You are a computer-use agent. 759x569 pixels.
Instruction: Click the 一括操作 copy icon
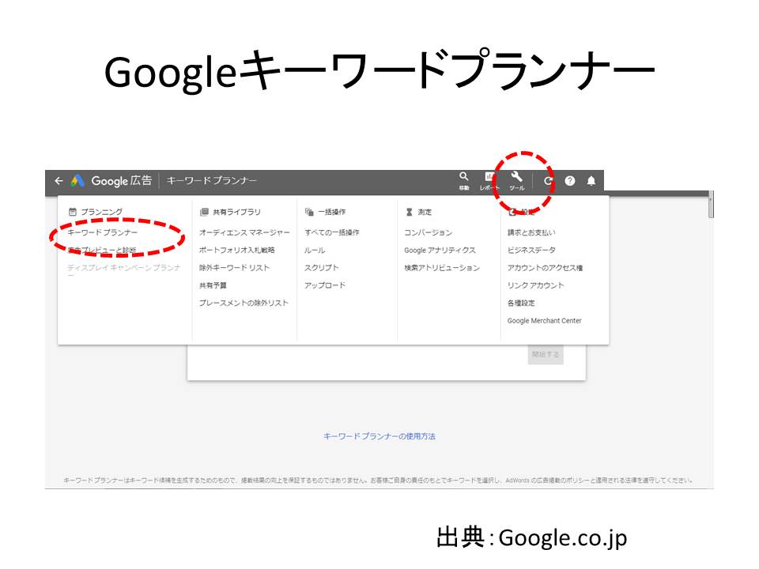pos(309,212)
